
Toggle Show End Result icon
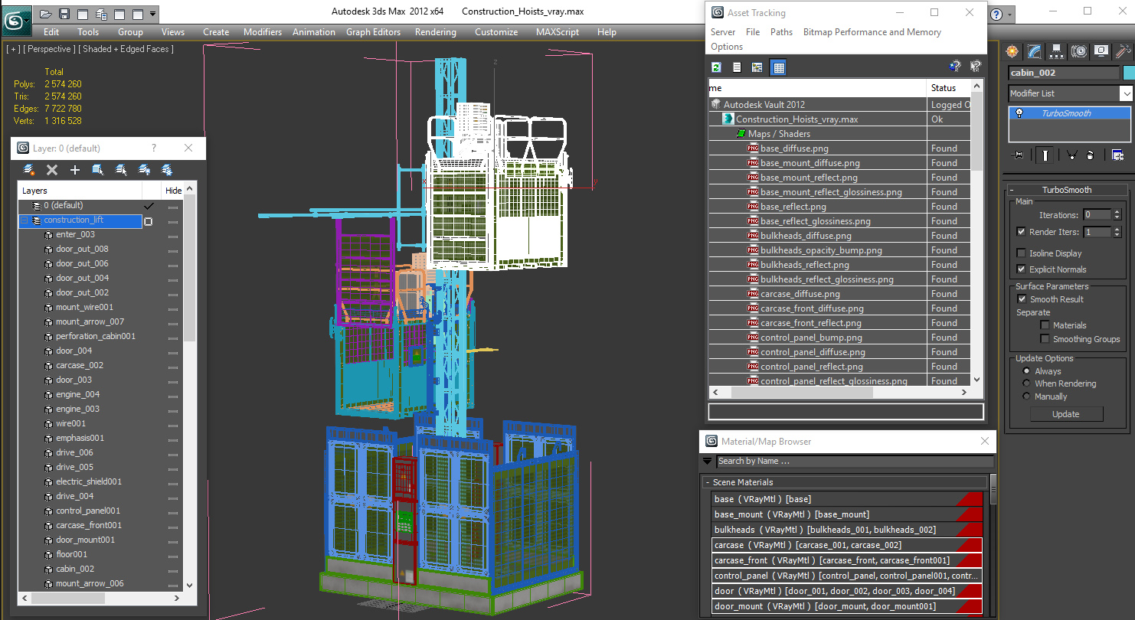click(x=1044, y=155)
